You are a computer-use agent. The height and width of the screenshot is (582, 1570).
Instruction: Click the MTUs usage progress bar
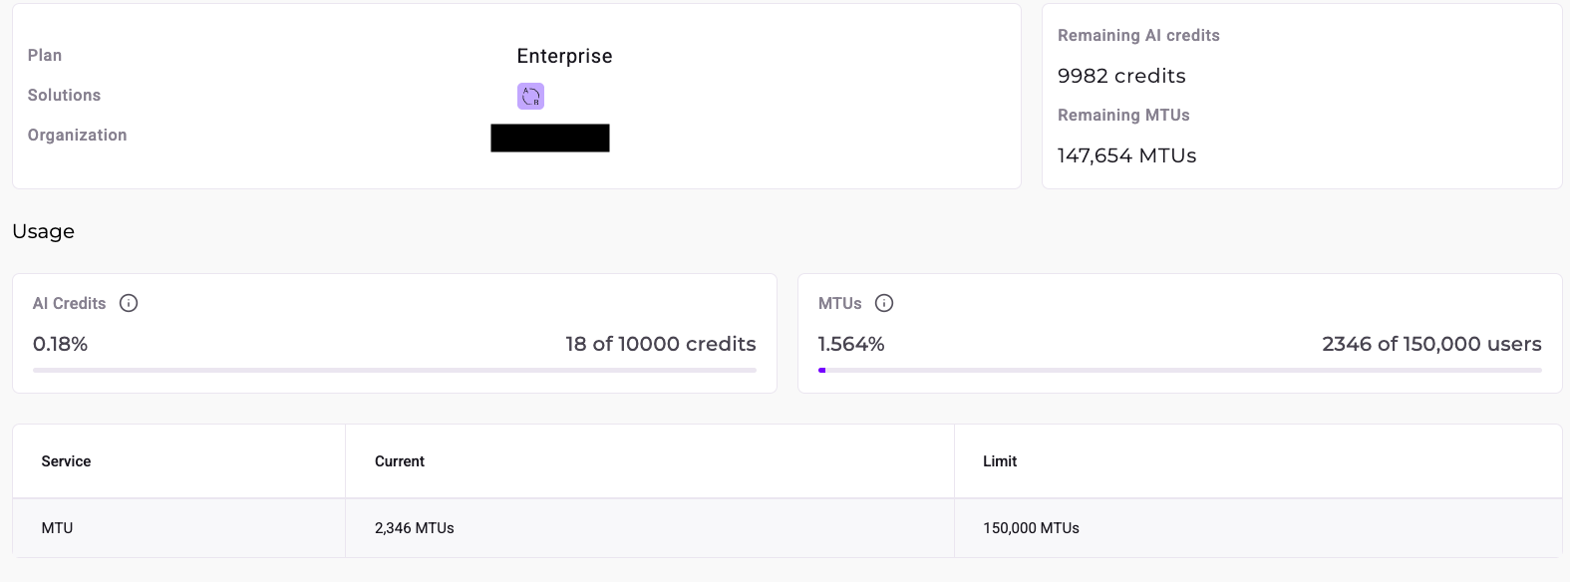tap(1179, 370)
